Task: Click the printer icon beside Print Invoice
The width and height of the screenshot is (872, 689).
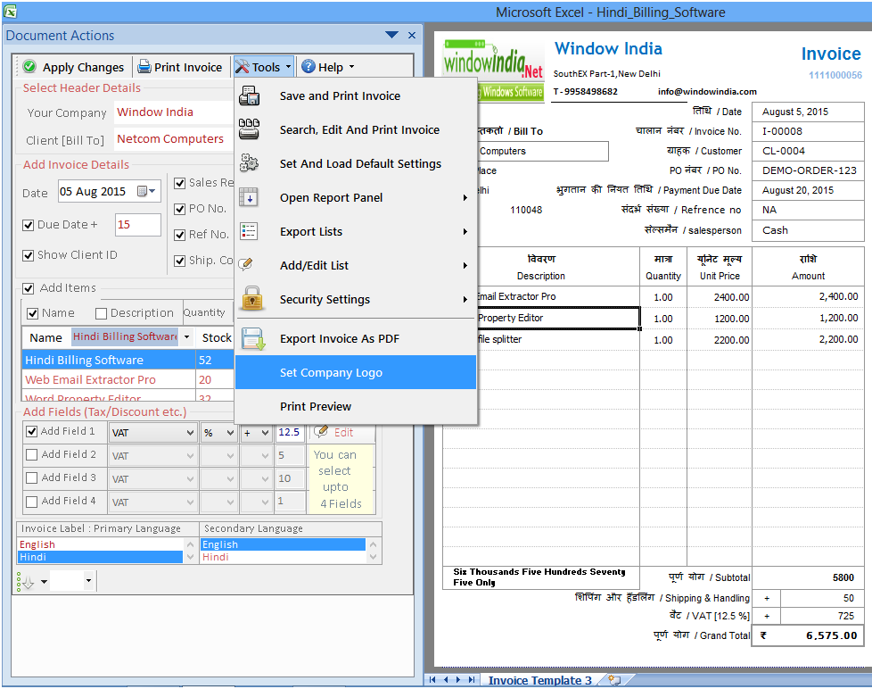Action: click(144, 67)
